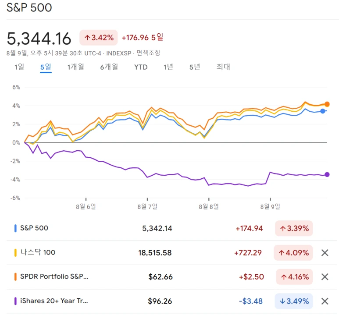Click the 8월 7일 axis date label
The image size is (339, 315).
147,206
